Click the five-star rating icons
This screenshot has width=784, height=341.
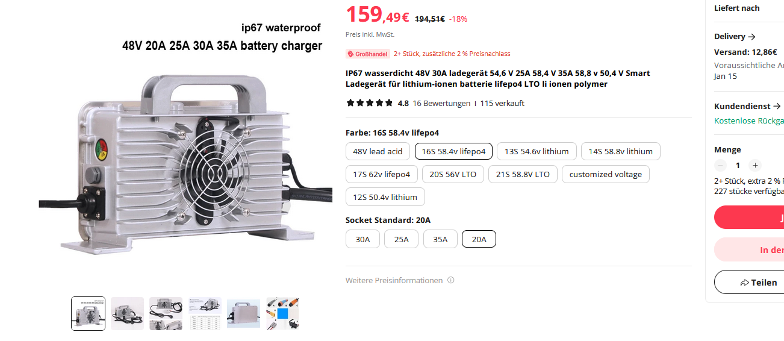tap(370, 103)
